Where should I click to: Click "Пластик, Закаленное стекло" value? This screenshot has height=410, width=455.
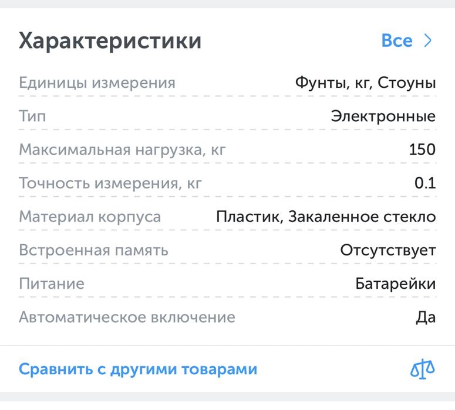point(326,217)
